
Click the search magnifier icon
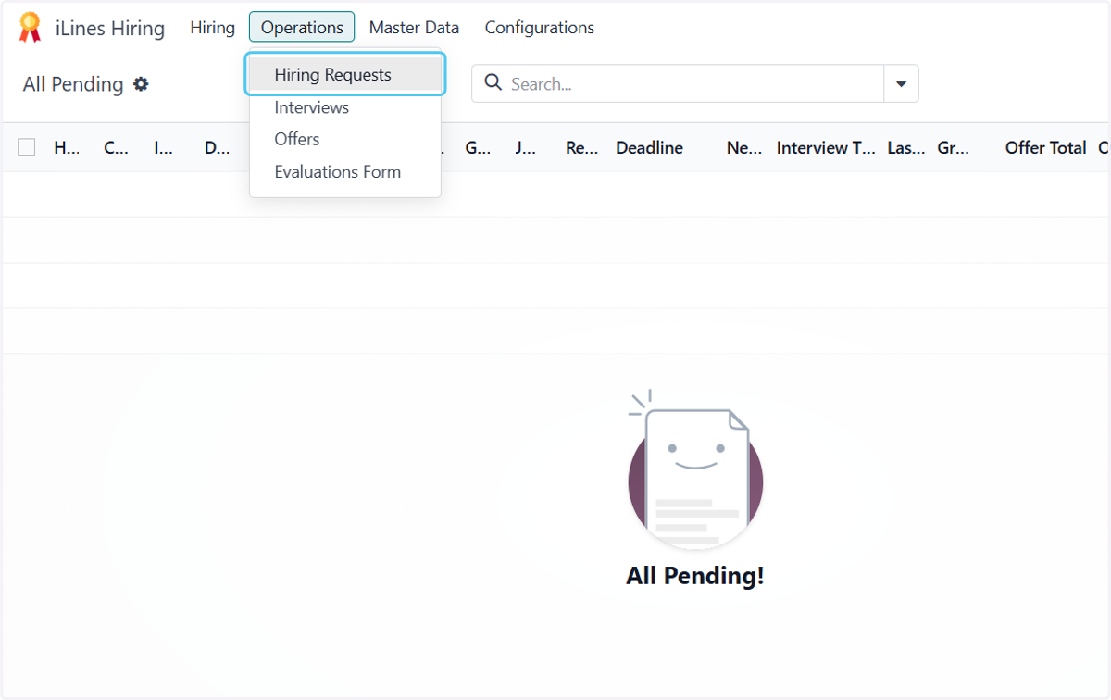[x=493, y=83]
